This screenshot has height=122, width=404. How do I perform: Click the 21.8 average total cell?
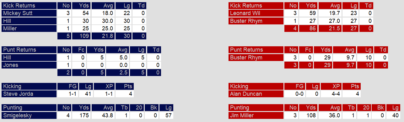click(x=103, y=36)
